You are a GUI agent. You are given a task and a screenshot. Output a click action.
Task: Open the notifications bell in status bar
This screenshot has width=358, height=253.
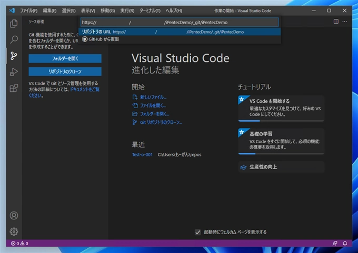pyautogui.click(x=345, y=244)
